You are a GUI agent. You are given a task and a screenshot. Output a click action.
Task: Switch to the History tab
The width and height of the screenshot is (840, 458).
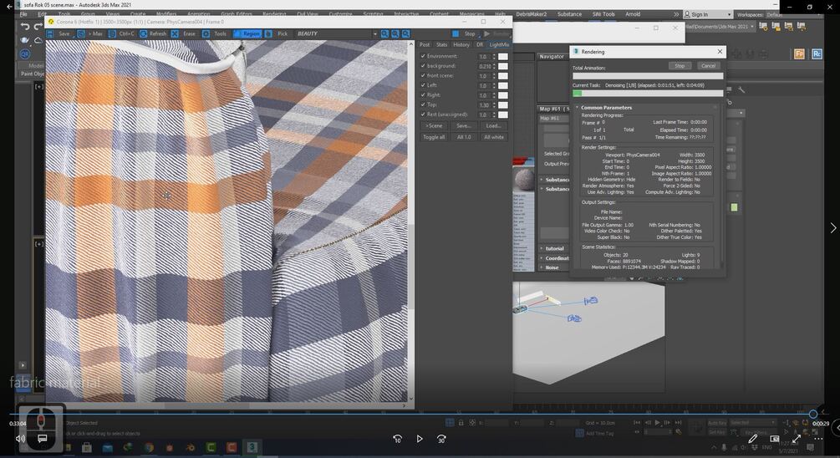pos(461,45)
